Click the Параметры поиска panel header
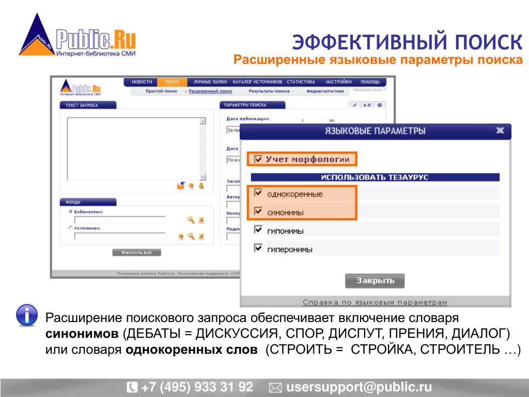The height and width of the screenshot is (397, 529). tap(252, 105)
